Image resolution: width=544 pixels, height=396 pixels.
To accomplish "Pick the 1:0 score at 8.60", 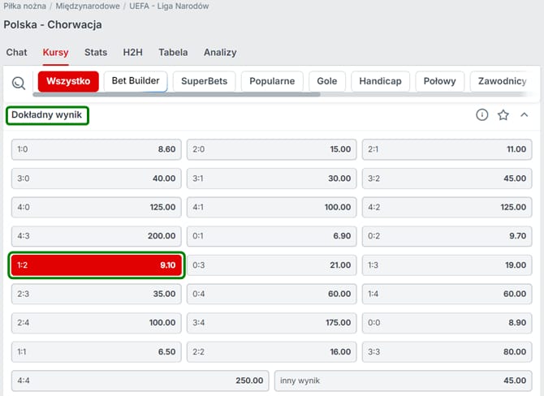I will (97, 149).
